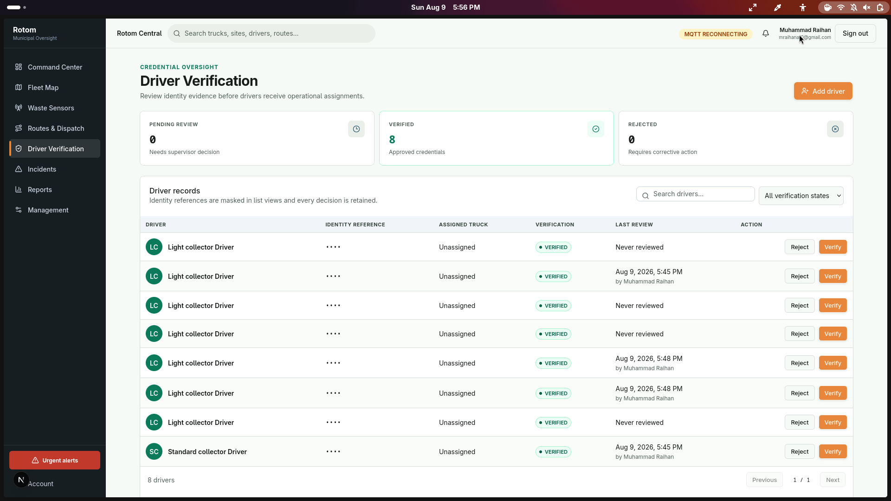Click the search magnifier in top bar
The height and width of the screenshot is (501, 891).
pos(177,33)
